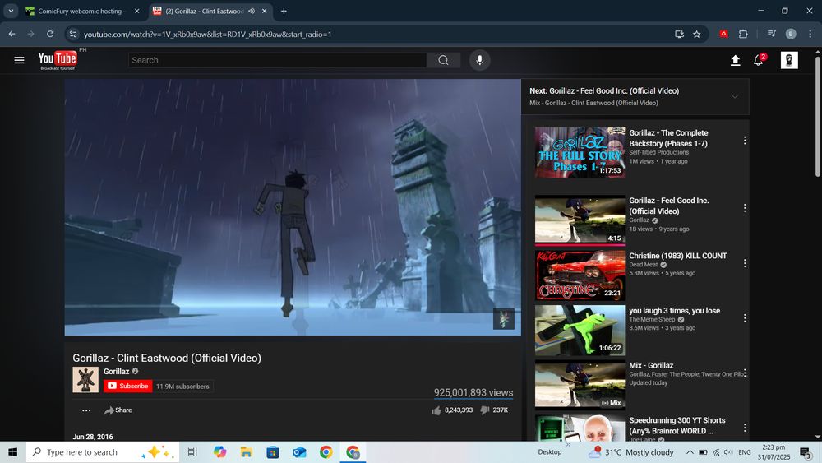This screenshot has height=463, width=822.
Task: Reload the page
Action: (50, 34)
